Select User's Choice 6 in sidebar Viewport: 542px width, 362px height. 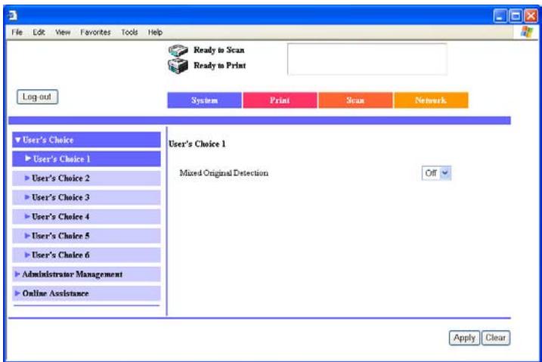click(86, 255)
